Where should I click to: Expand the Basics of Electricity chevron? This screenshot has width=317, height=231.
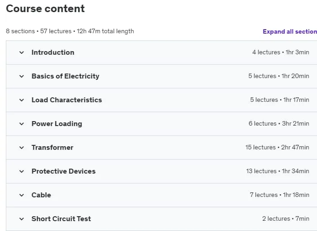coord(22,76)
